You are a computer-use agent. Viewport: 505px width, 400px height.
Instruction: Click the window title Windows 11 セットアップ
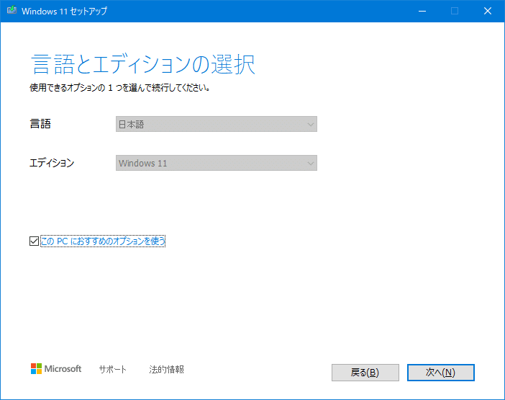(65, 11)
